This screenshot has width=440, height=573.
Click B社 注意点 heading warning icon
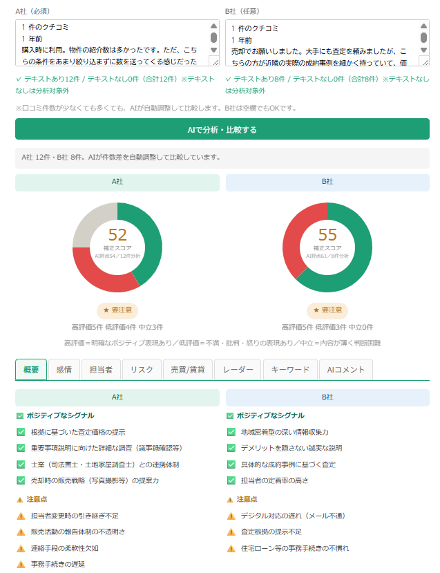pyautogui.click(x=230, y=500)
